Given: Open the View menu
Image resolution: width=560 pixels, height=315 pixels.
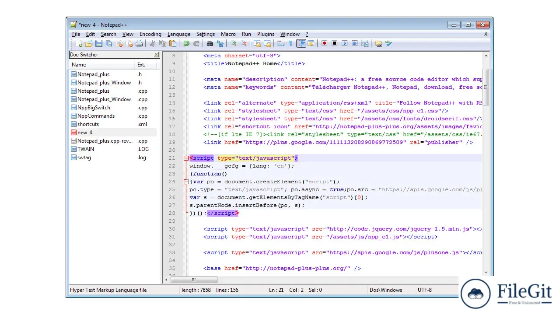Looking at the screenshot, I should pos(128,34).
